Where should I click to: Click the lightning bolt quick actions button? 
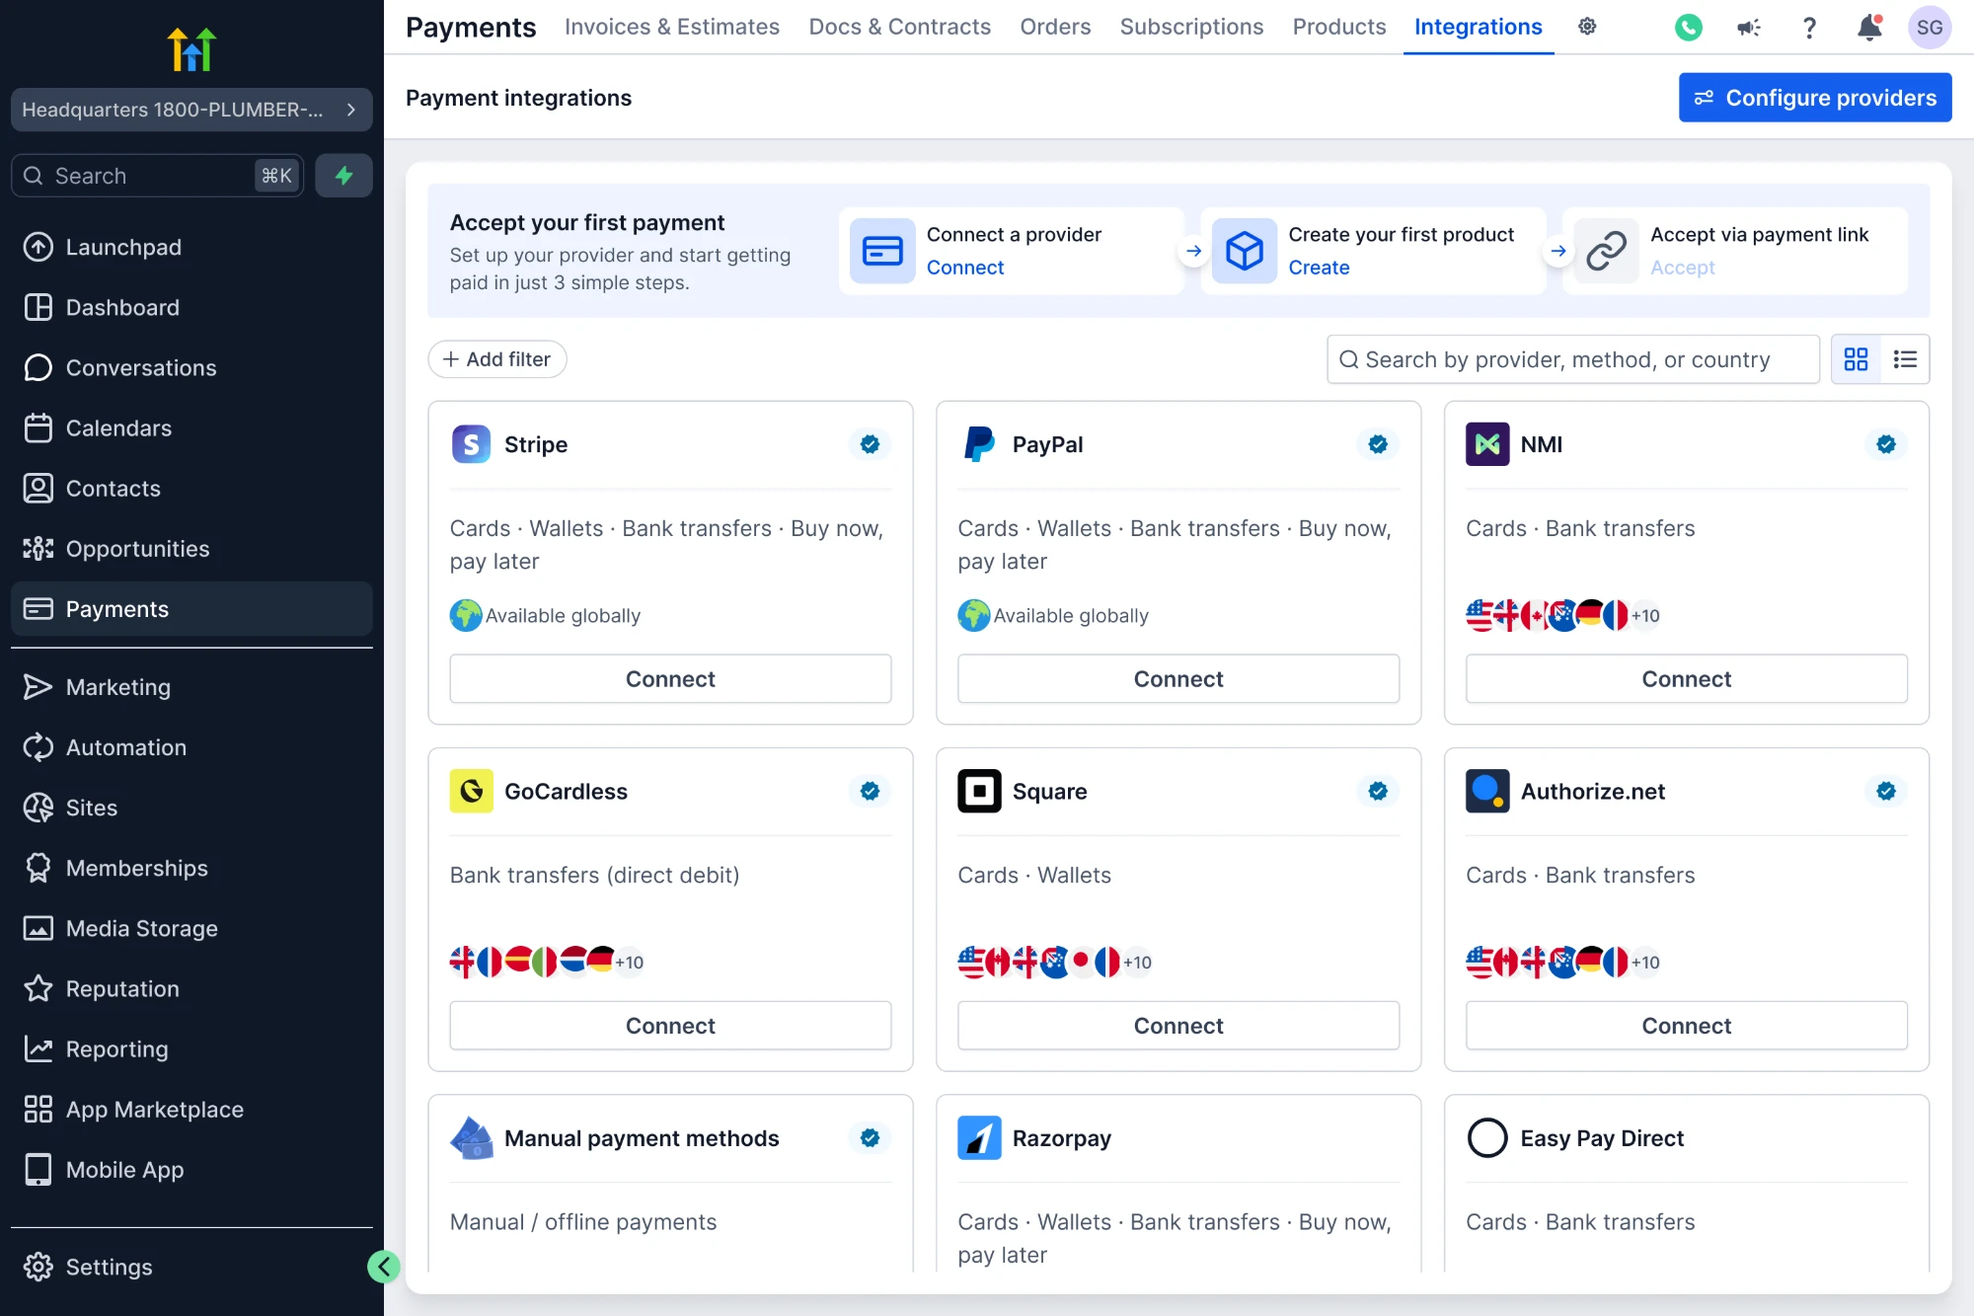pos(343,176)
